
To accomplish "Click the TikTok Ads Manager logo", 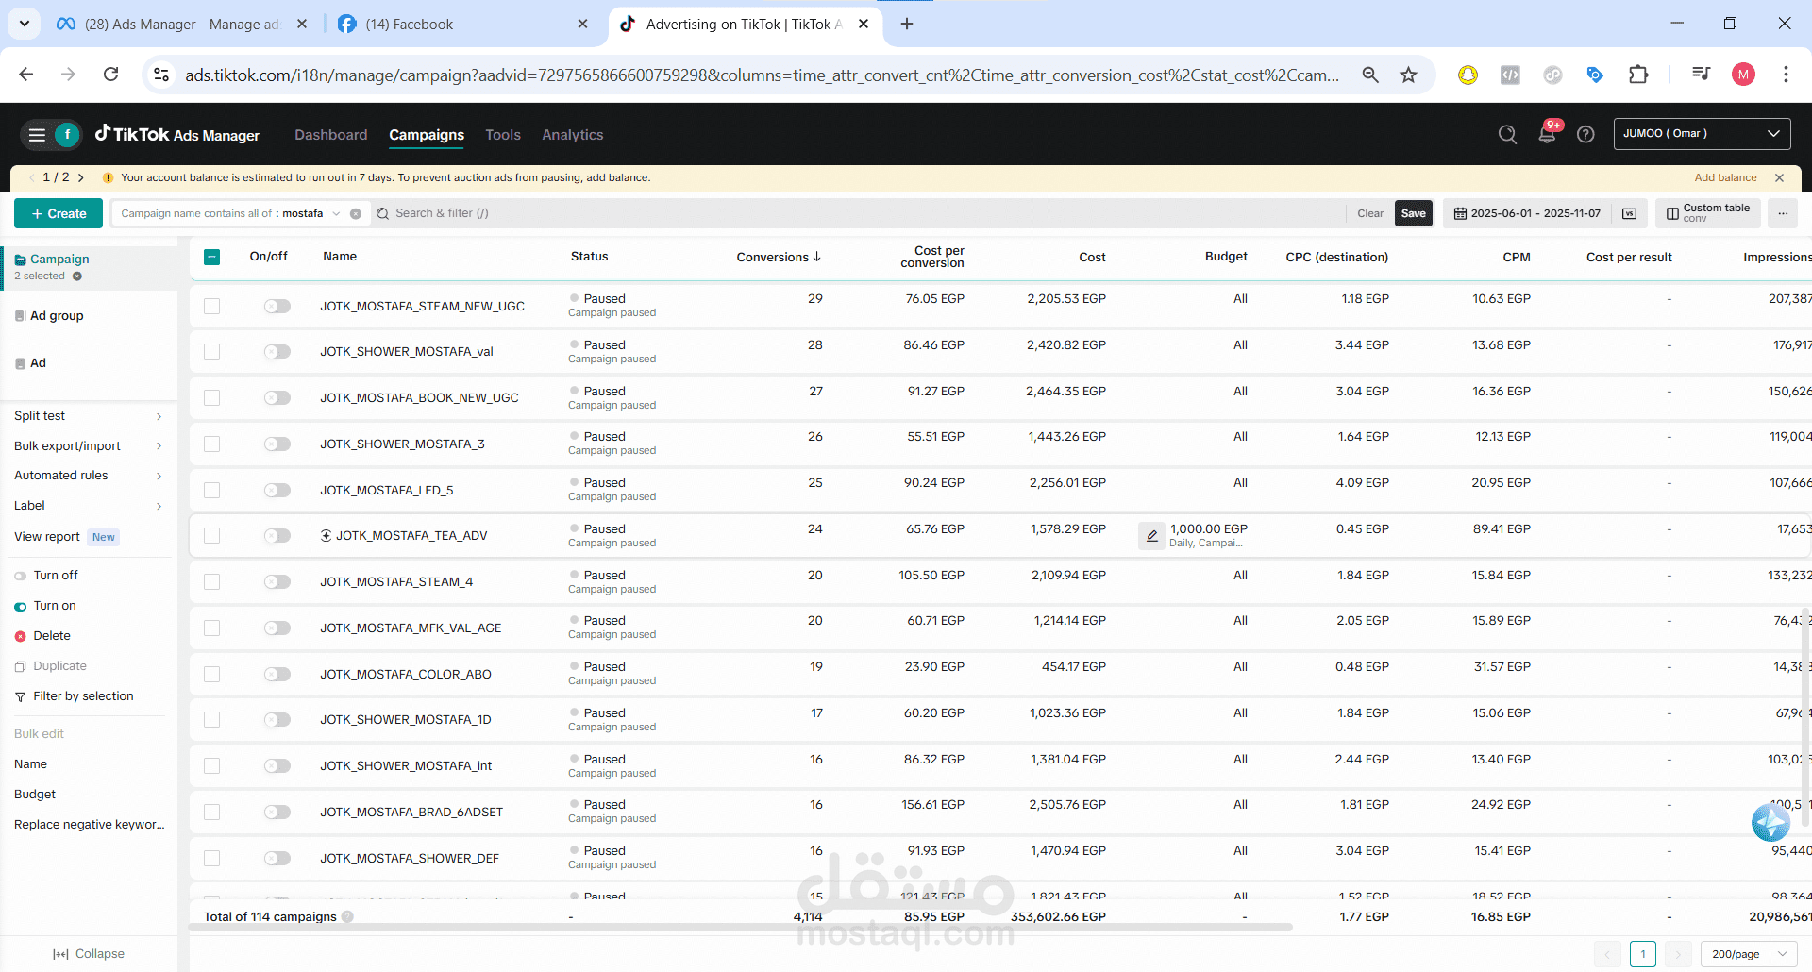I will click(177, 135).
